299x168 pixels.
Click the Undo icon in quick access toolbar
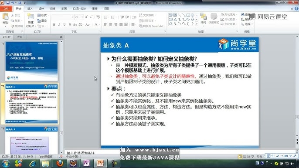[13, 3]
